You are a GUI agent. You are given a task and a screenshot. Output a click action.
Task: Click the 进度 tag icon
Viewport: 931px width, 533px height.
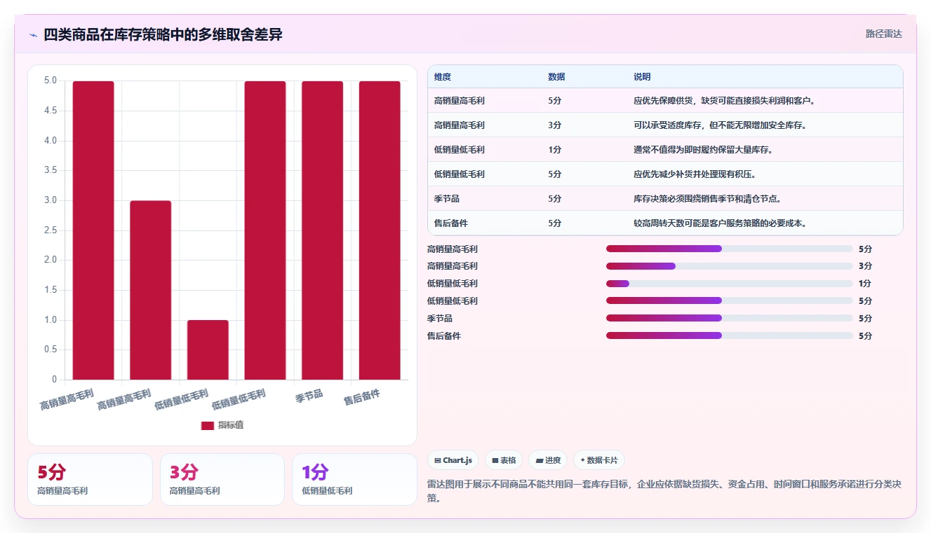[x=540, y=461]
